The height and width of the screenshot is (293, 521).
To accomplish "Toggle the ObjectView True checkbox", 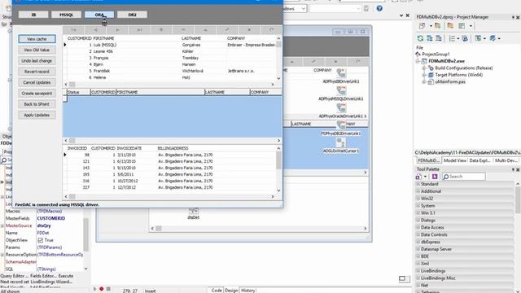I will click(40, 240).
